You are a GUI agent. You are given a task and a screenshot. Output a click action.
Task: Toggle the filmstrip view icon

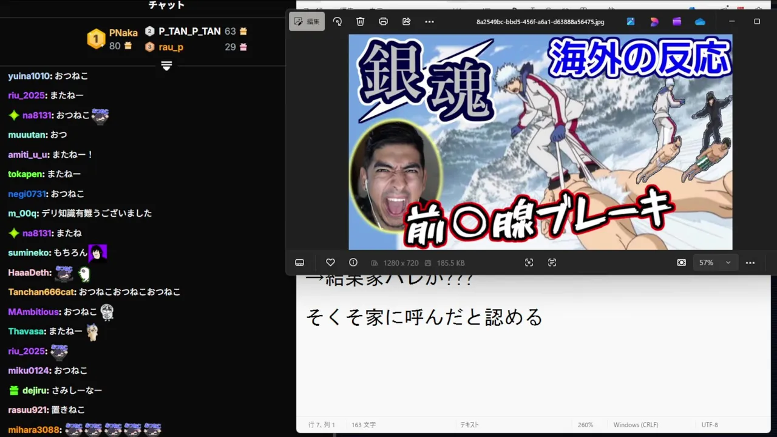click(x=299, y=262)
